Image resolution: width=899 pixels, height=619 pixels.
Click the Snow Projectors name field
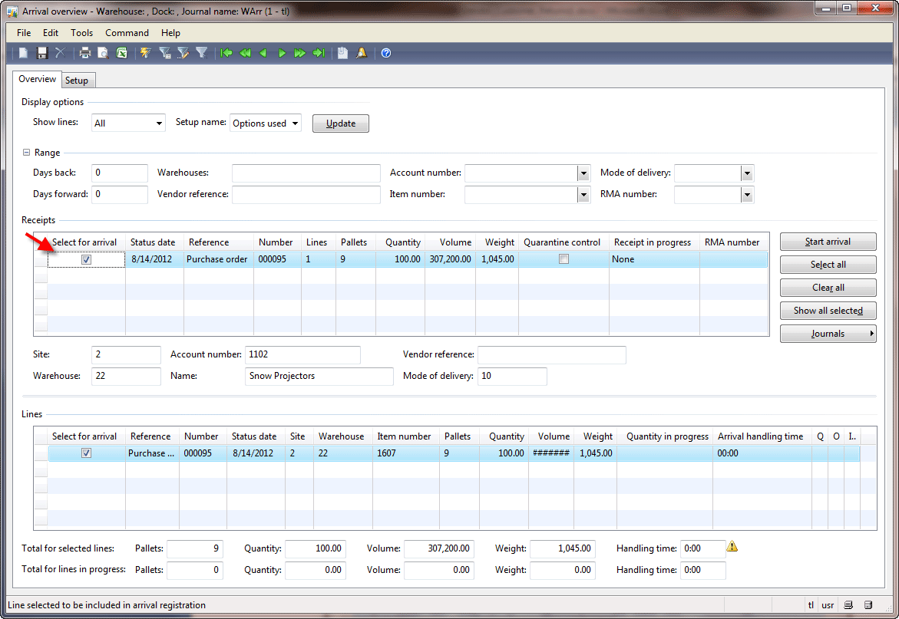click(319, 376)
